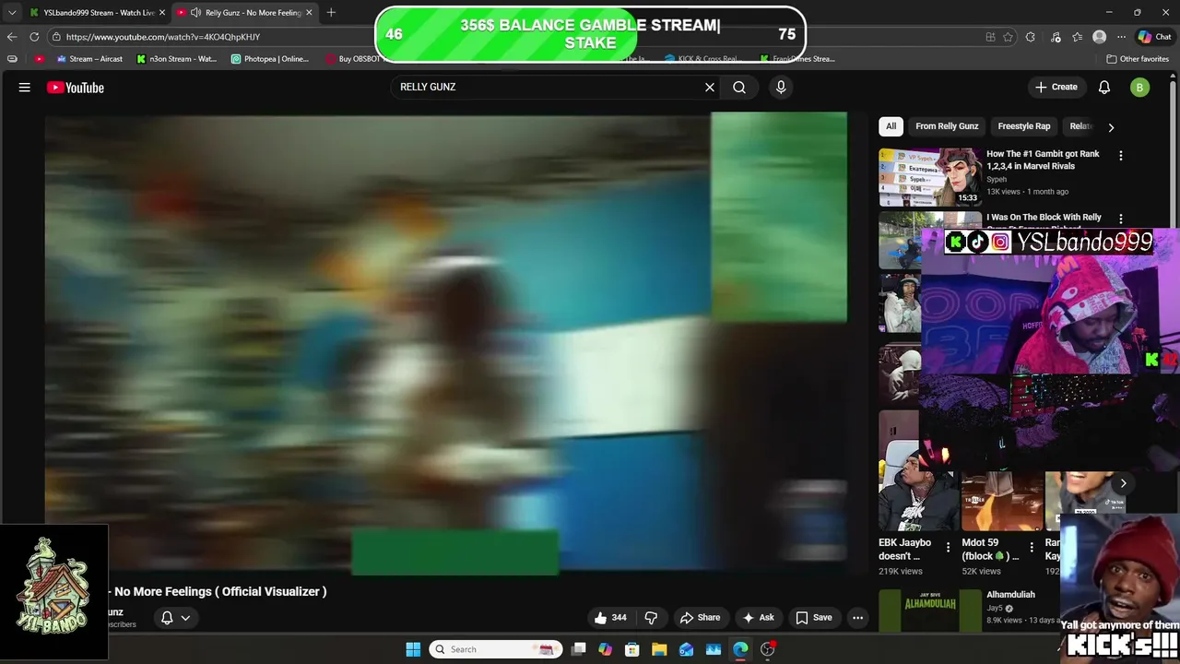Dislike the video with thumbs down

(651, 618)
